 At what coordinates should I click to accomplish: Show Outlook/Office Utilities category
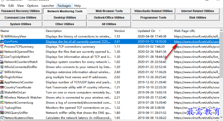tap(109, 18)
